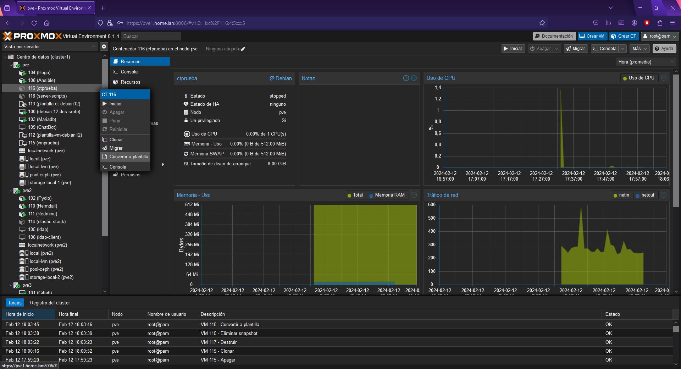Toggle the Total series in memory chart
Viewport: 681px width, 369px height.
[355, 195]
